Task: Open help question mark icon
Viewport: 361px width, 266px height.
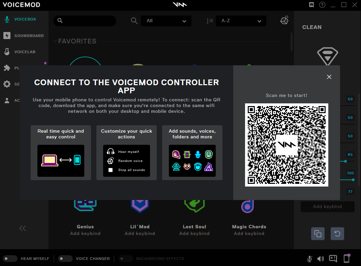Action: (322, 5)
